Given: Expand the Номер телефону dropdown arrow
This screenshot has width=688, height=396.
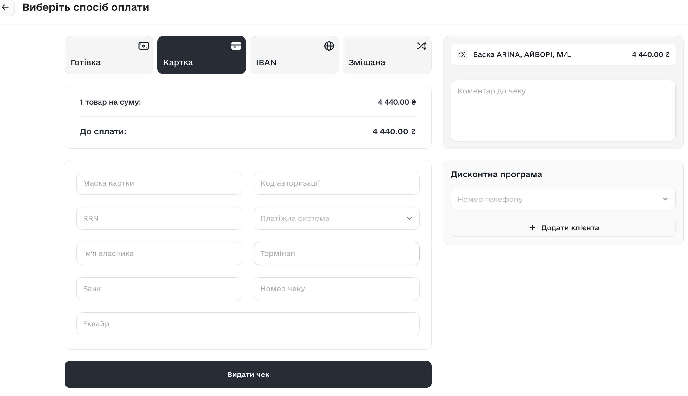Looking at the screenshot, I should coord(665,199).
